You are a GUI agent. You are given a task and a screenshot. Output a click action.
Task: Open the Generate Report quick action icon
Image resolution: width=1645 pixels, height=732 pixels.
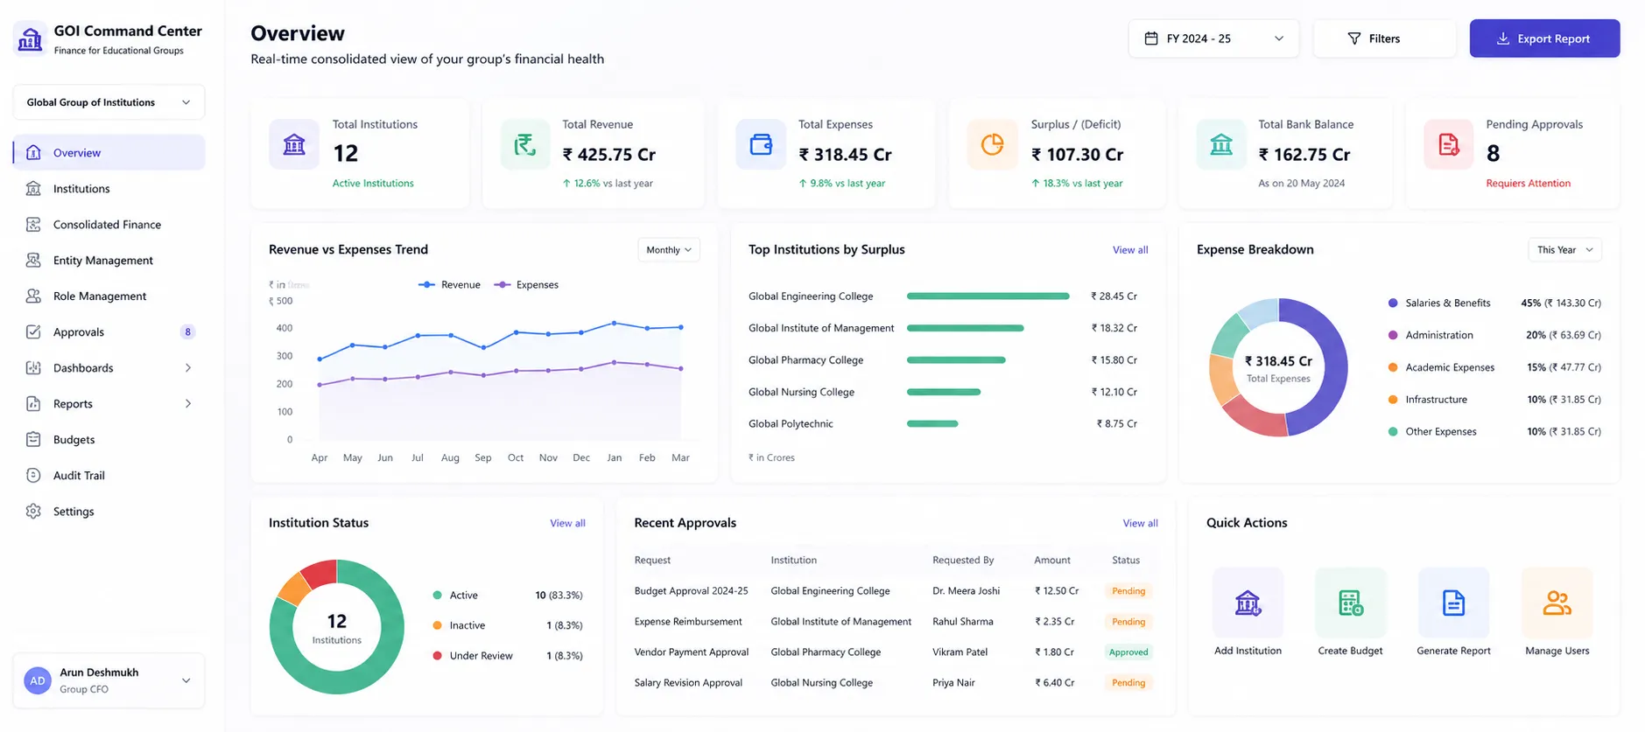[x=1453, y=603]
